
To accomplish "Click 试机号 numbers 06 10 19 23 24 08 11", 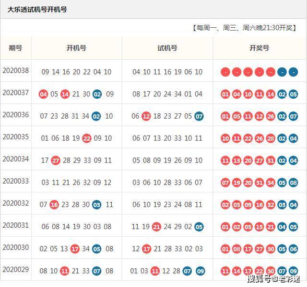I will [x=167, y=205].
